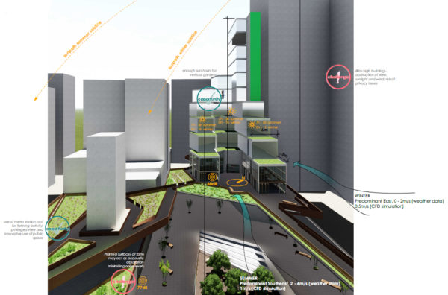Click the 'enough sun hours for vertical gardens' note
Screen dimensions: 448x295
[199, 72]
